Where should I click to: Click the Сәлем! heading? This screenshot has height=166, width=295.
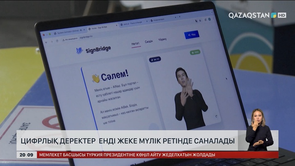click(115, 75)
